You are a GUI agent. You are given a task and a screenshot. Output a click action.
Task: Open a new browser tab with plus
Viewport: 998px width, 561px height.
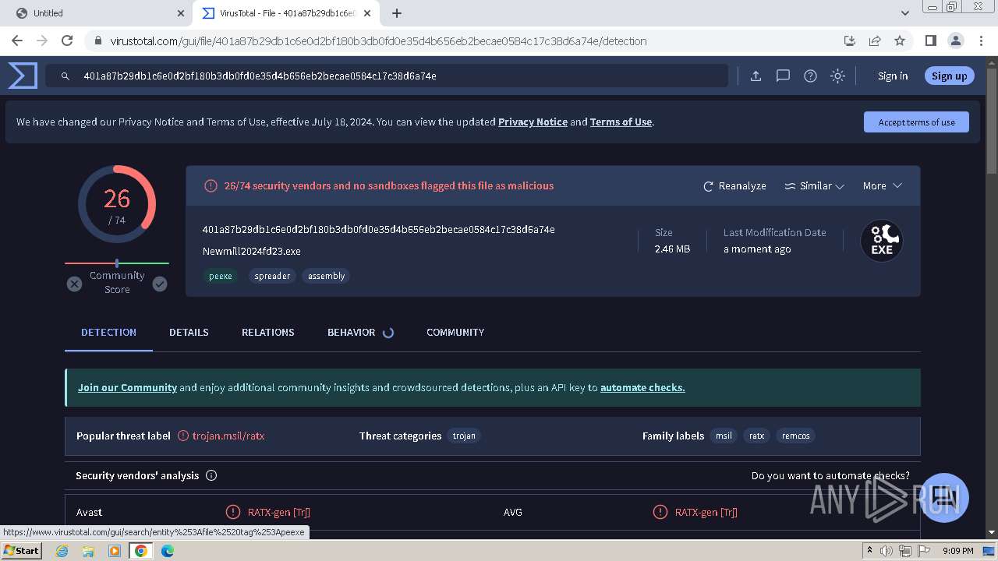[x=397, y=13]
